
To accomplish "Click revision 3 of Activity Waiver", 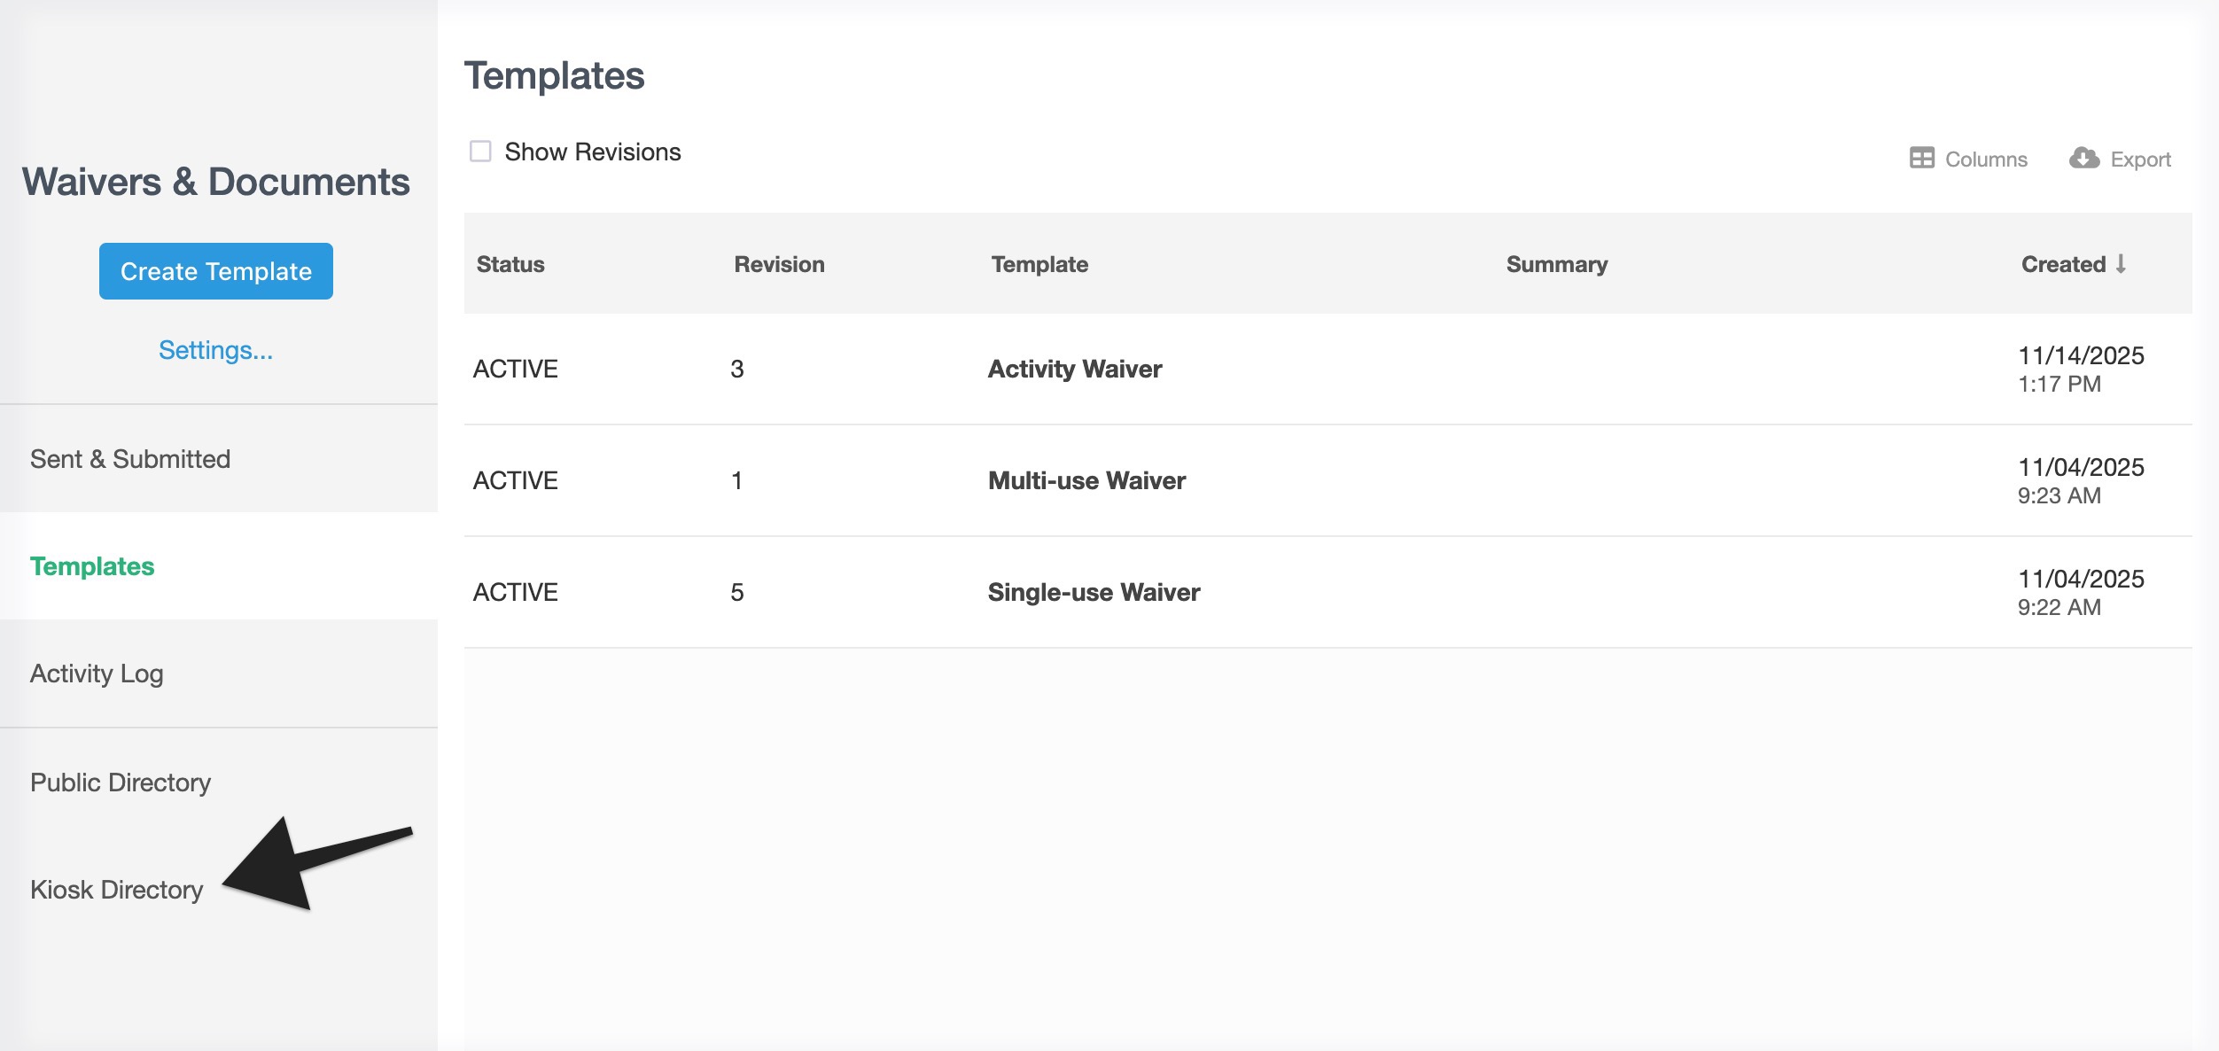I will pos(737,369).
